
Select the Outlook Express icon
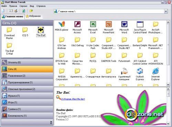(140, 71)
